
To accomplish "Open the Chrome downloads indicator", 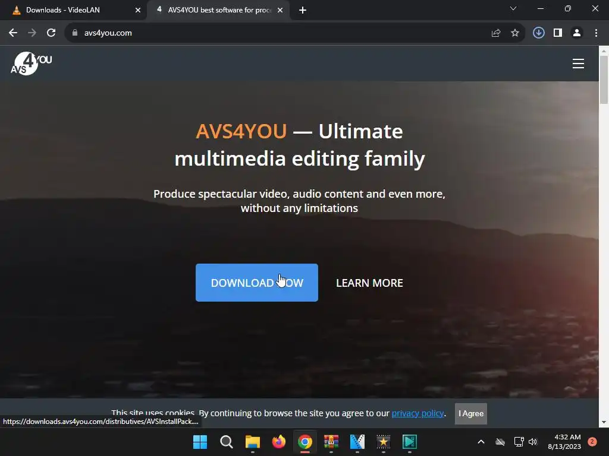I will [538, 33].
